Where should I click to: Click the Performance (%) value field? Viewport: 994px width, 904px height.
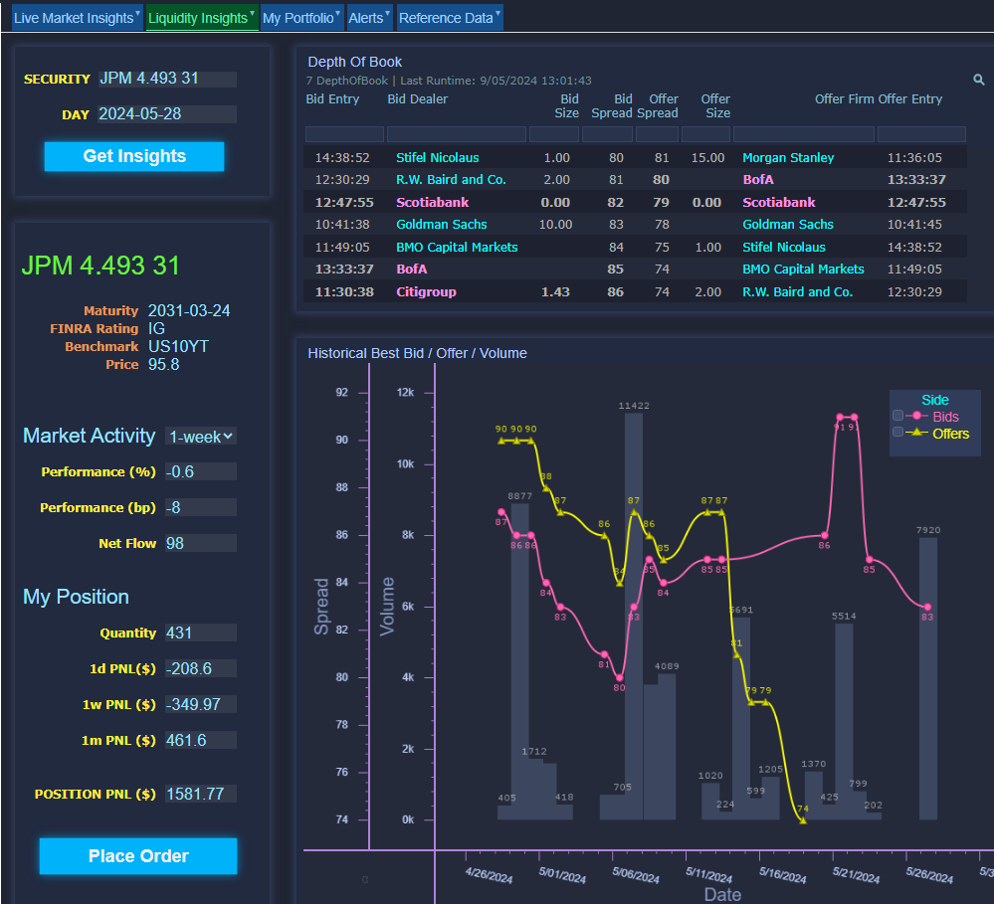coord(200,472)
